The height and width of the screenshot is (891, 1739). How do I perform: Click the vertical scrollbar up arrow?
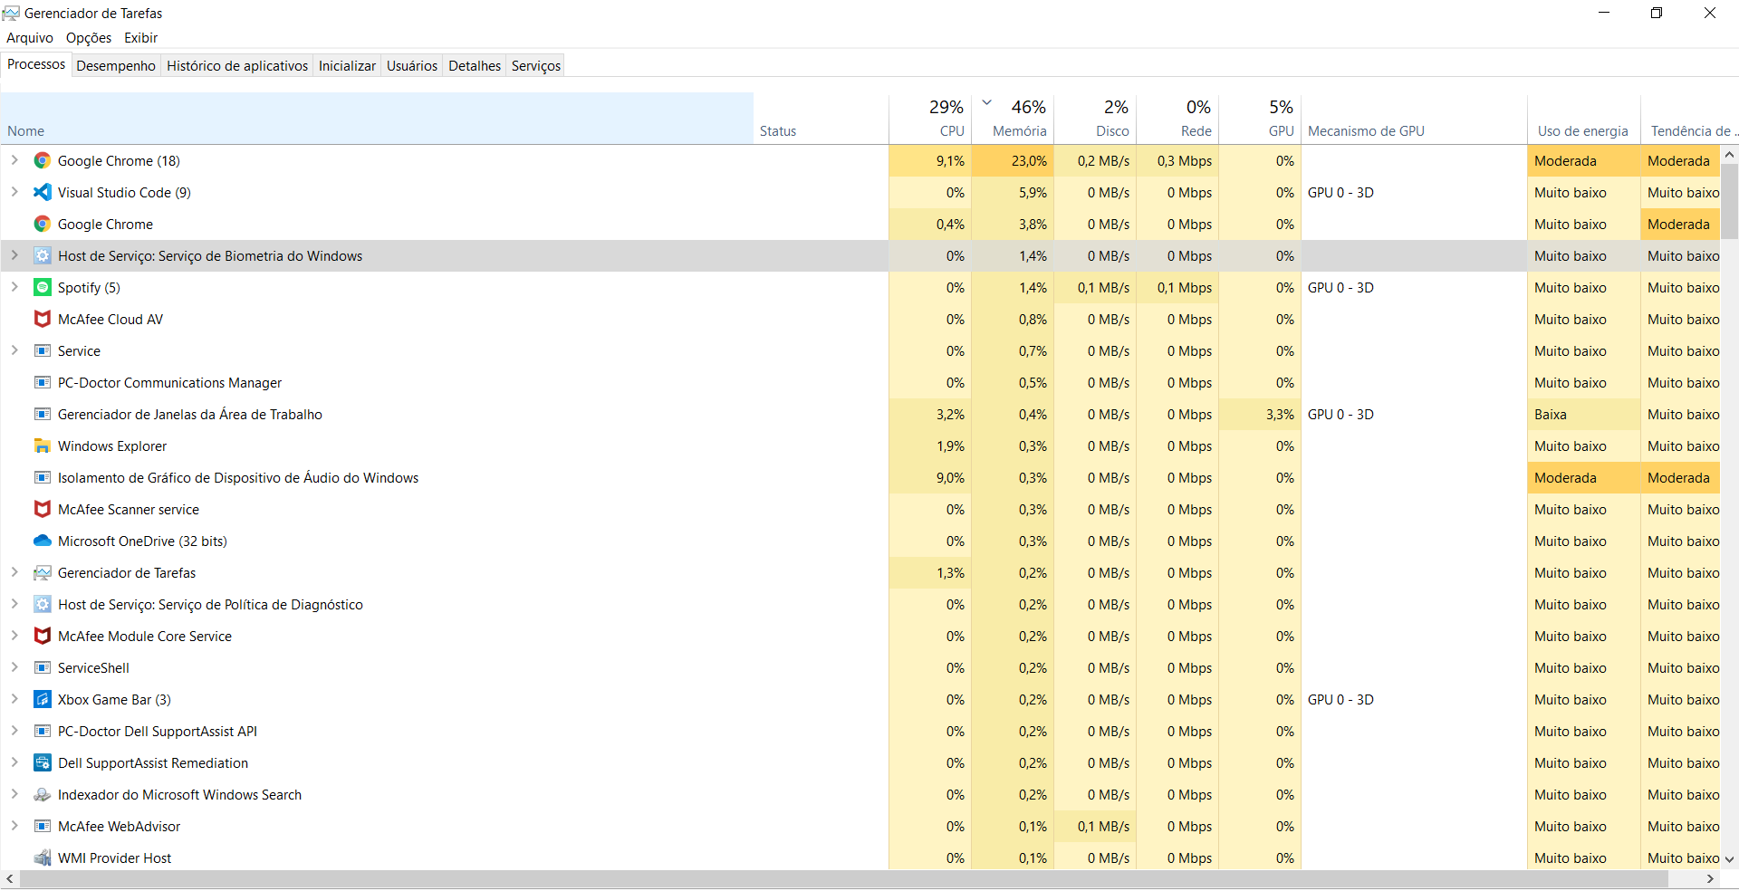click(x=1729, y=155)
